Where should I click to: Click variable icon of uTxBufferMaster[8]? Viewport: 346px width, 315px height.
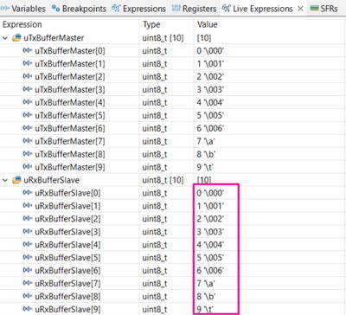[x=27, y=154]
